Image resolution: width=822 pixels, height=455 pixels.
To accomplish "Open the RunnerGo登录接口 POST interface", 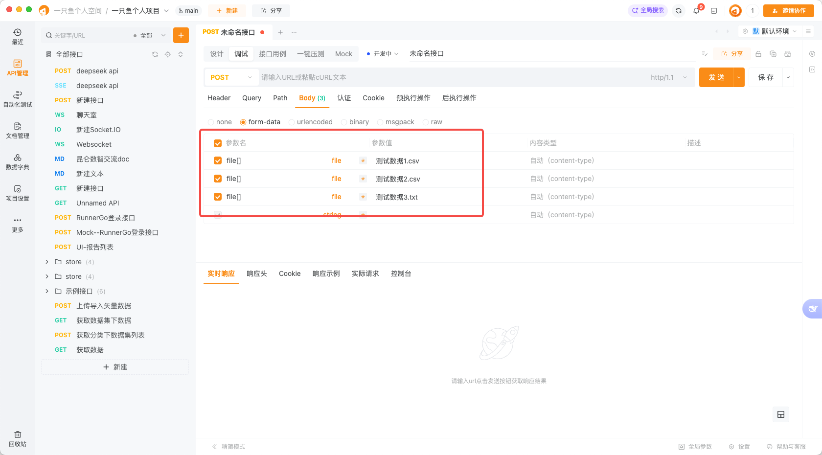I will click(x=105, y=218).
